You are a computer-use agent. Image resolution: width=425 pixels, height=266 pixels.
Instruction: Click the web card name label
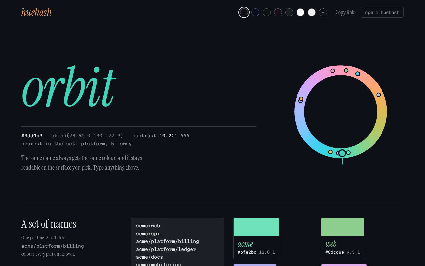pos(331,244)
